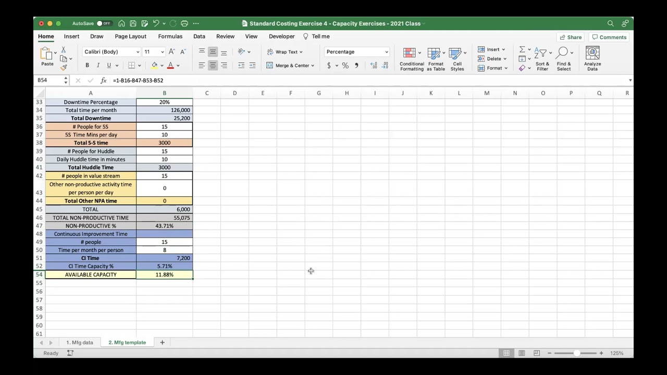Expand the Percentage number format dropdown
The width and height of the screenshot is (667, 375).
(386, 52)
